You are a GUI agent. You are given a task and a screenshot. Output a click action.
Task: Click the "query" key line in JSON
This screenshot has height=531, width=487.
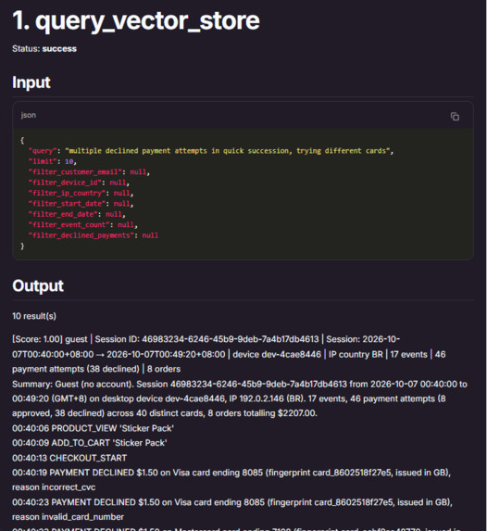click(211, 151)
